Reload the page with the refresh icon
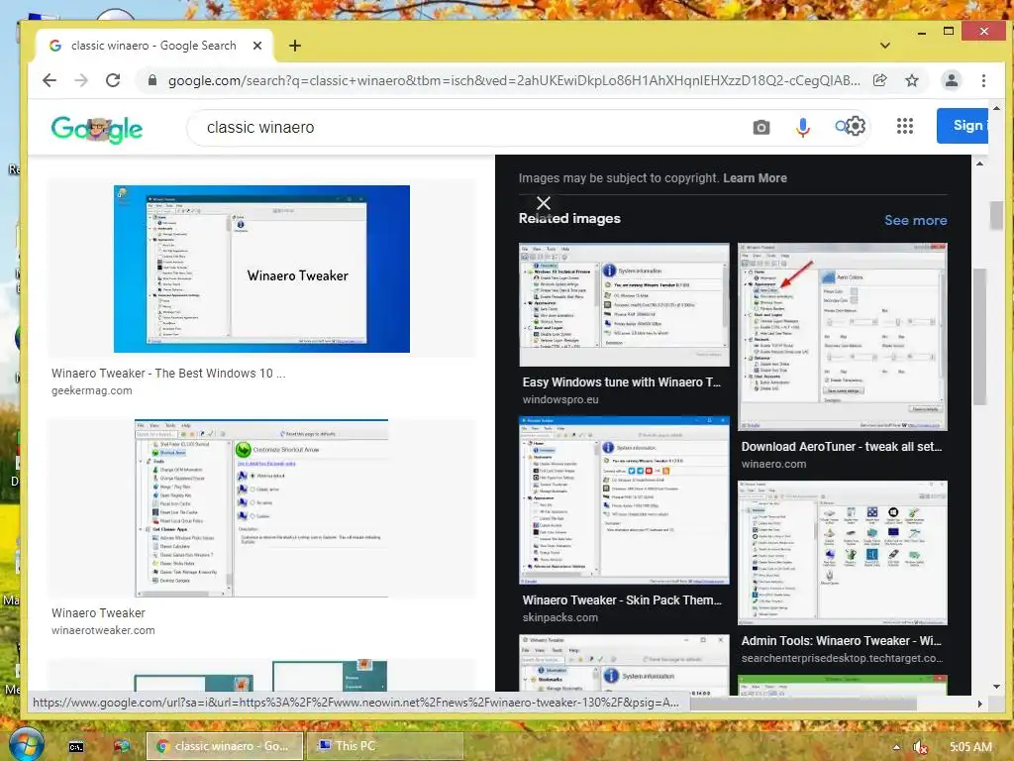 [x=113, y=80]
